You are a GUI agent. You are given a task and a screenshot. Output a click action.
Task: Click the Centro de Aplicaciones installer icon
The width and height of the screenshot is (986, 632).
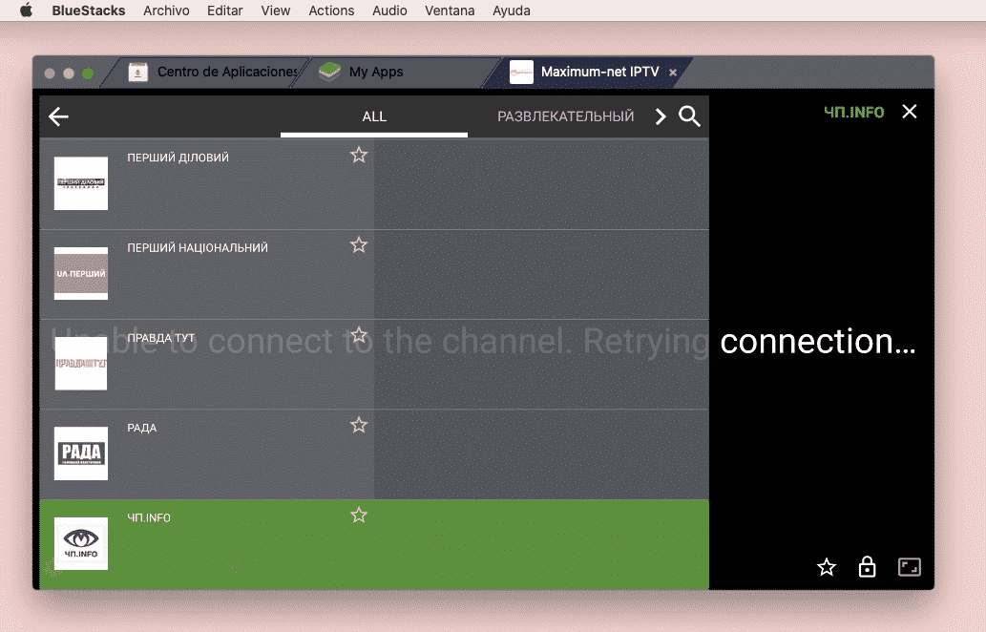point(137,72)
